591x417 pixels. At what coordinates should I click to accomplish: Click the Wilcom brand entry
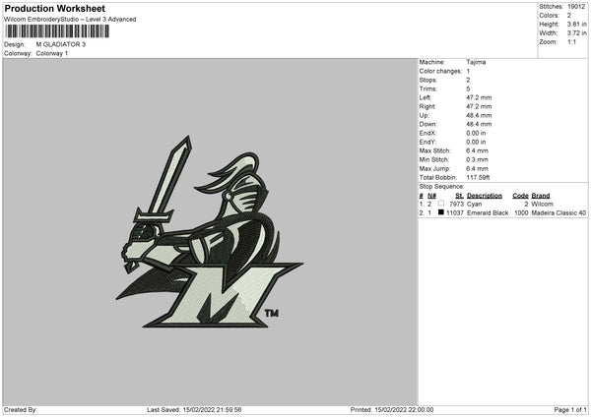click(542, 204)
